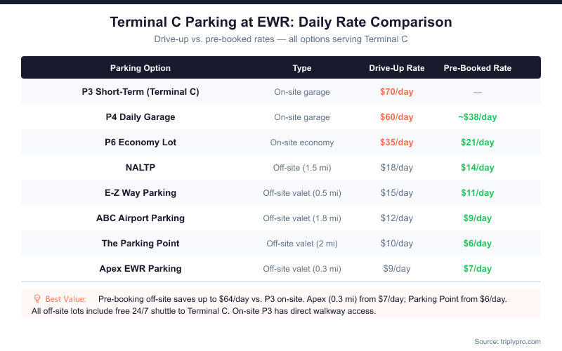This screenshot has height=351, width=562.
Task: Click the E-Z Way Parking name
Action: click(x=140, y=193)
